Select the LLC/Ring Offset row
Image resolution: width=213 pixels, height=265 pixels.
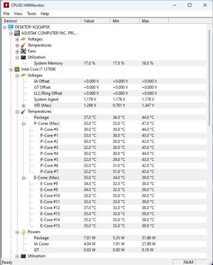click(120, 93)
